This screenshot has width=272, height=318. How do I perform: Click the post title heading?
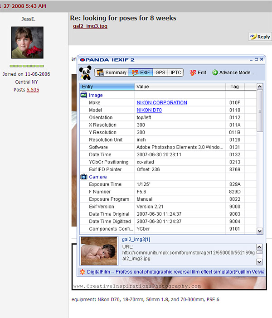point(123,18)
